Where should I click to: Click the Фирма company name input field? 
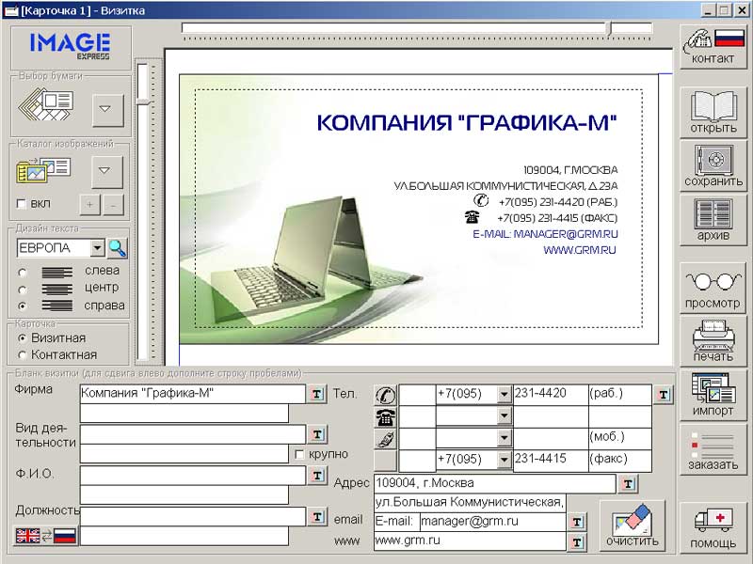pos(192,393)
